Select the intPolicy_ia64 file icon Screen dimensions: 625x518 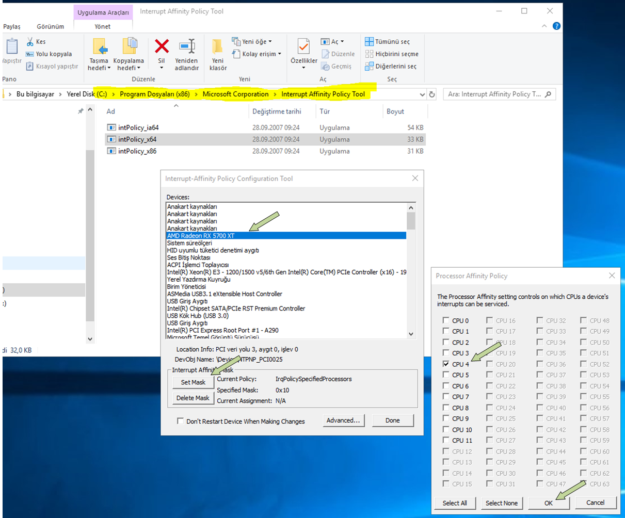pos(111,127)
